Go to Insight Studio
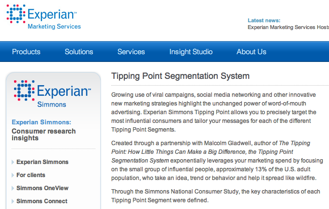 191,52
